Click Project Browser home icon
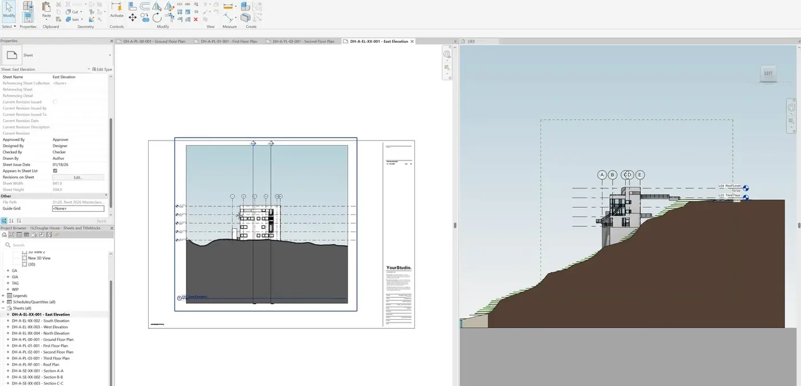This screenshot has height=386, width=801. 3,235
